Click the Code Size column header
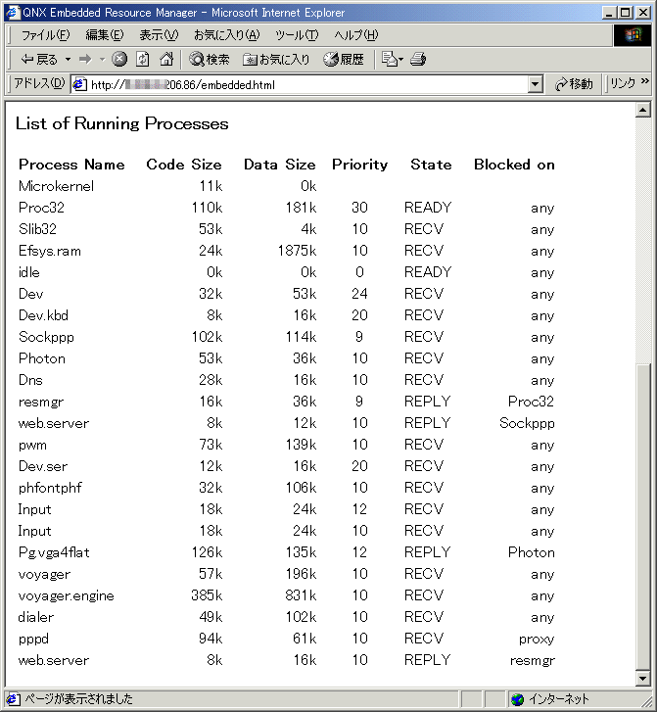657x712 pixels. (184, 165)
